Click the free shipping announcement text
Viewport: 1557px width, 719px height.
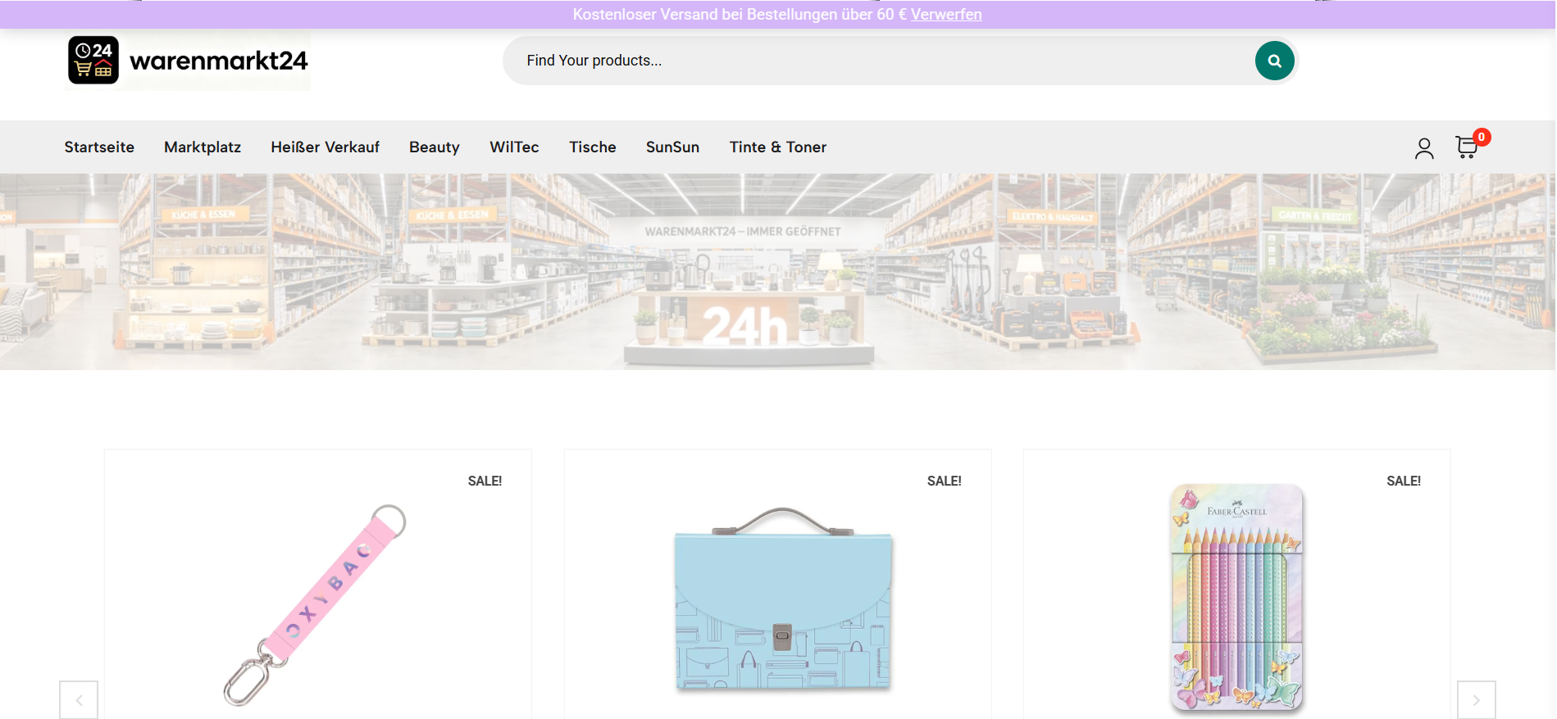740,14
